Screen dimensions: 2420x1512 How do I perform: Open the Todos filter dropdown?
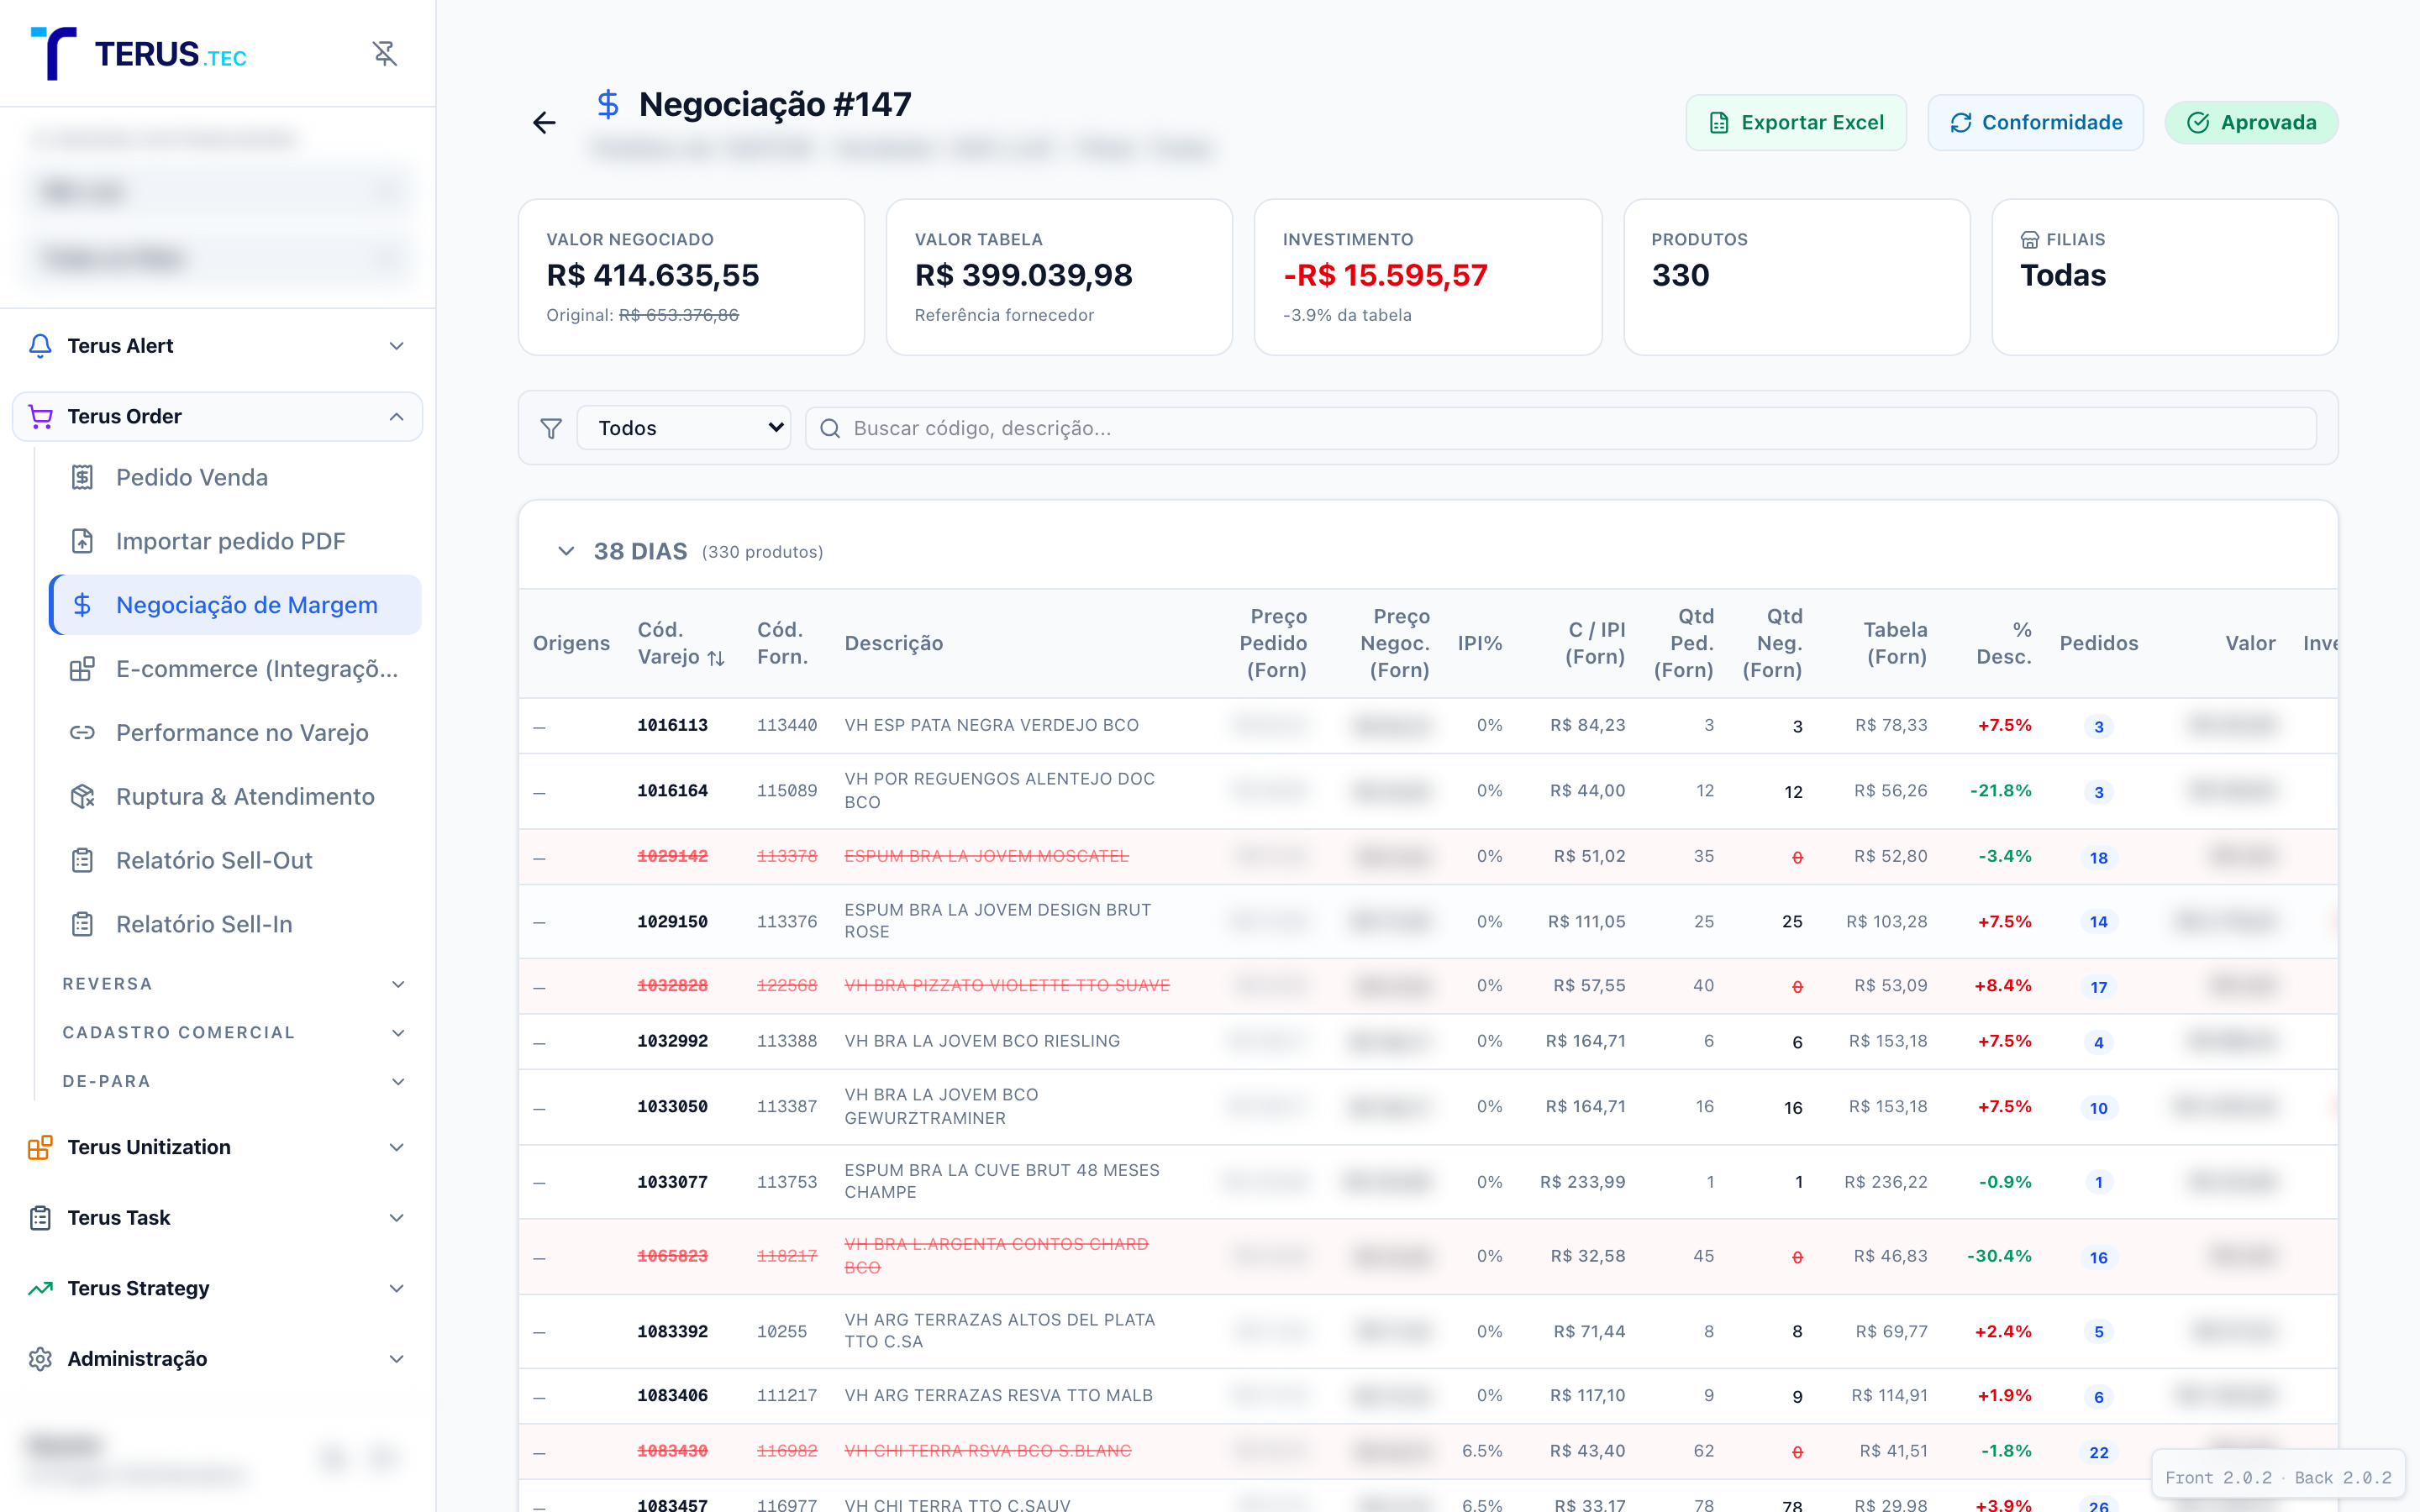[684, 428]
